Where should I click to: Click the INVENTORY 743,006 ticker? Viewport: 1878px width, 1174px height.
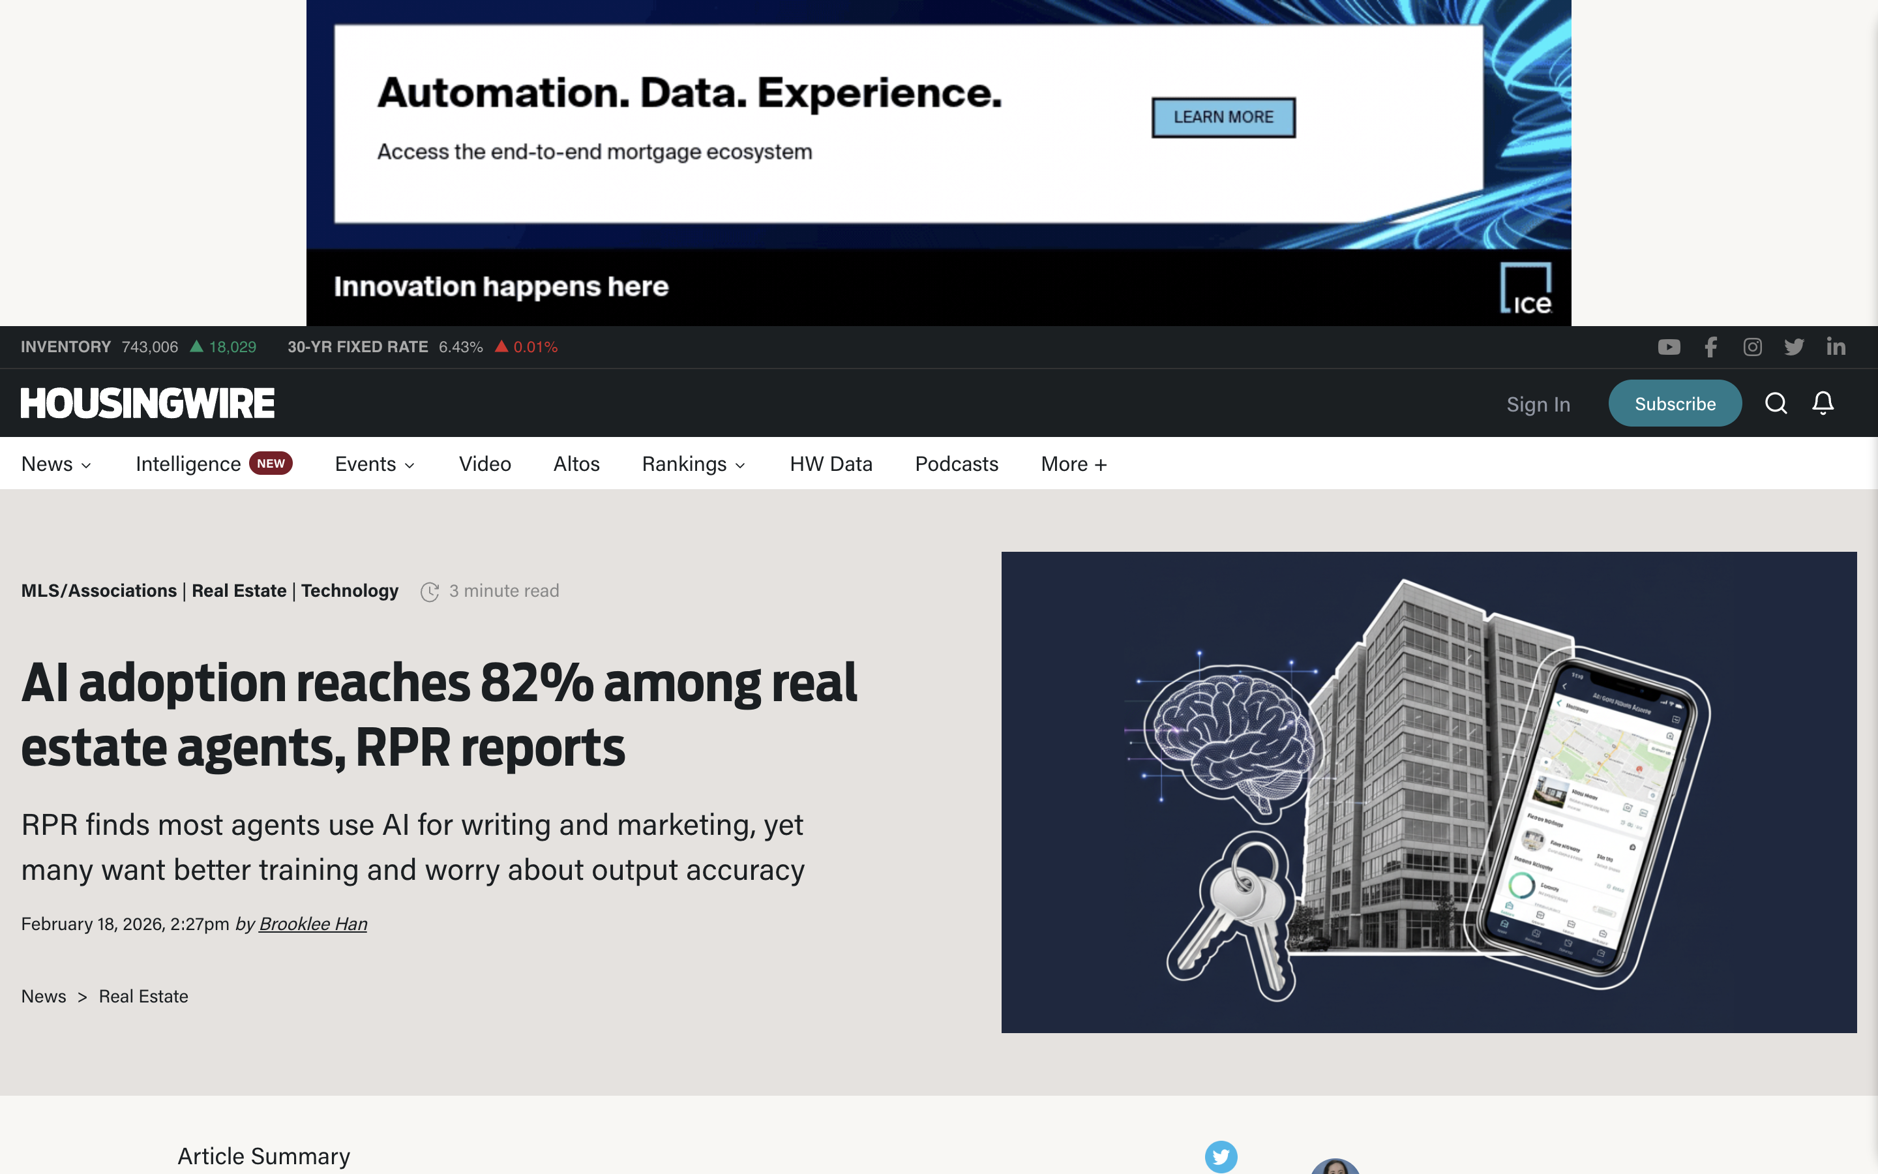99,347
